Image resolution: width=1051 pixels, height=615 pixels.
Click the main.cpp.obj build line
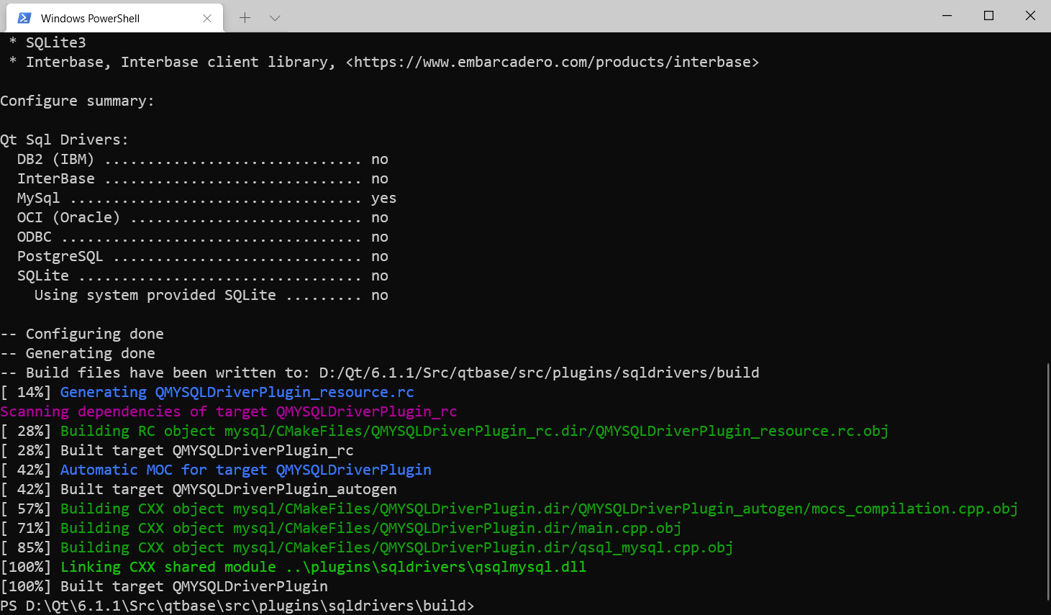341,528
